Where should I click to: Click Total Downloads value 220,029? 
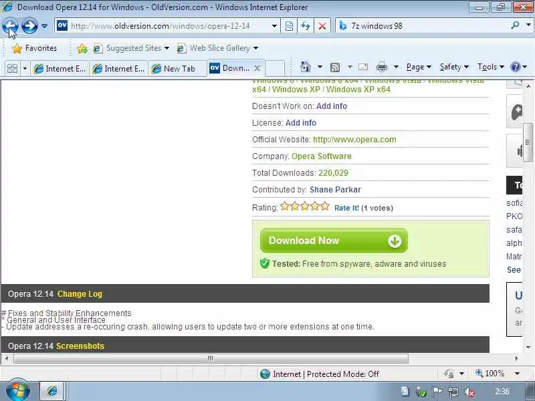333,173
